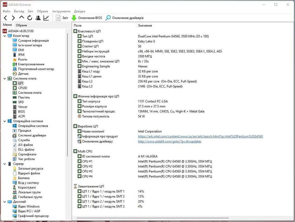Open the Вигляд menu

pyautogui.click(x=19, y=11)
